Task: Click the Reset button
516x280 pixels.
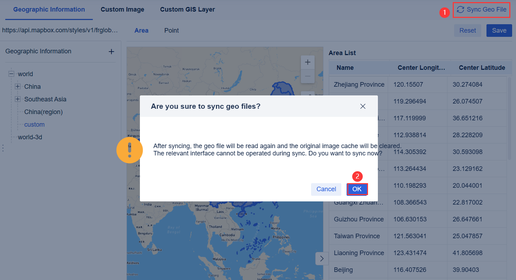Action: pos(467,31)
